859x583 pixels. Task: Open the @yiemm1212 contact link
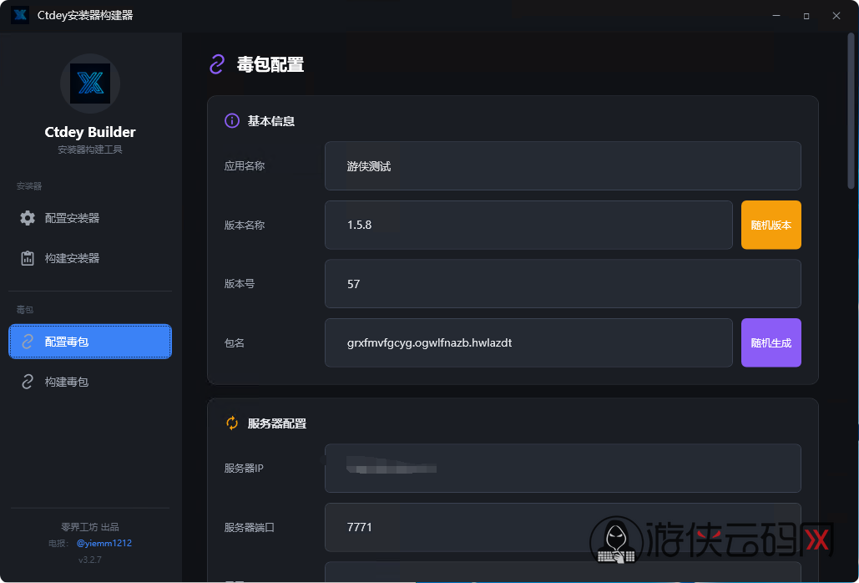click(x=104, y=543)
